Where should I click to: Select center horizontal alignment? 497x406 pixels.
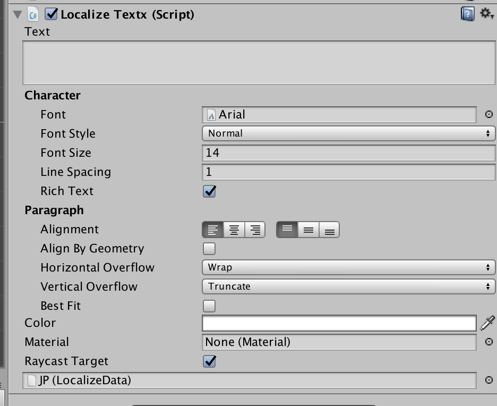(x=234, y=230)
